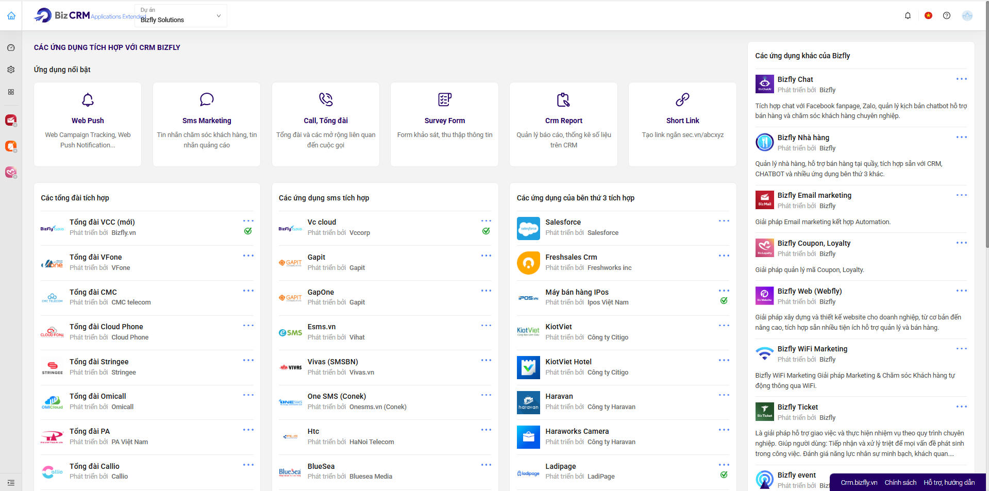Open the apps grid sidebar icon
989x491 pixels.
[11, 92]
